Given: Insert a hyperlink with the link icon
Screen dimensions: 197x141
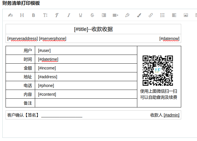Looking at the screenshot, I should [x=151, y=15].
